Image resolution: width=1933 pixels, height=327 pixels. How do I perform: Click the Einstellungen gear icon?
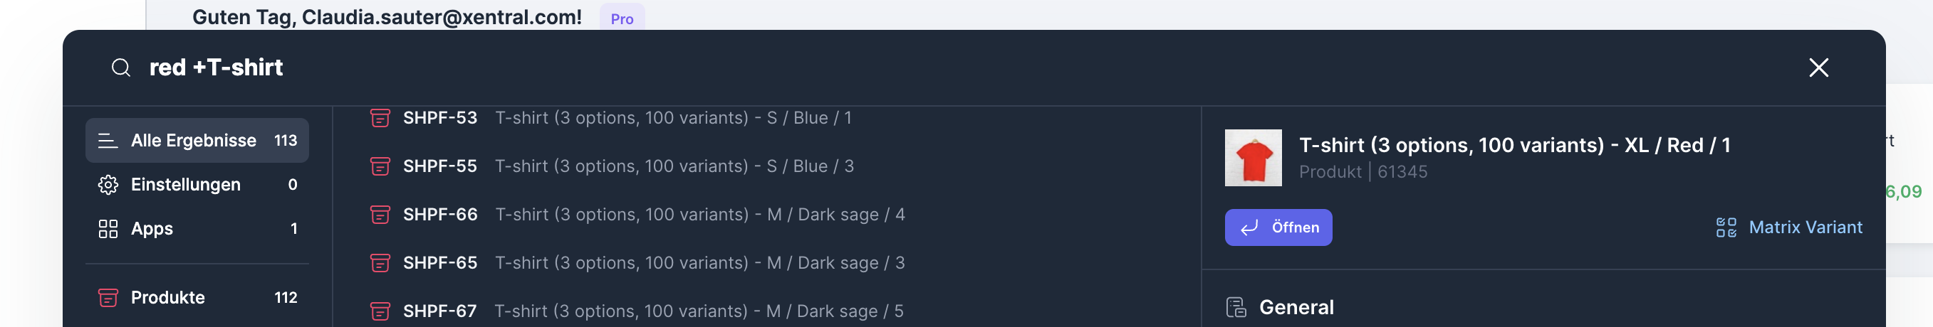coord(108,185)
